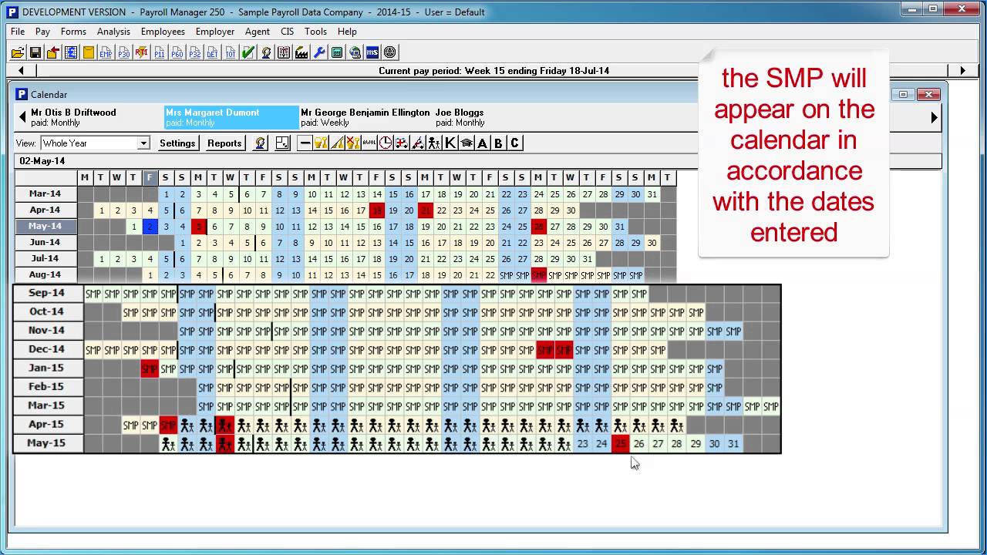Open the P60 form icon
Screen dimensions: 987x555
[177, 52]
